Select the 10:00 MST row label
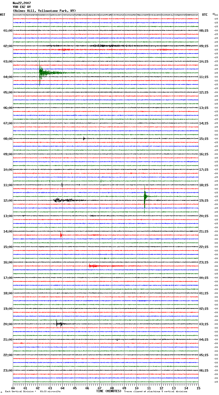219x395 pixels. [x=8, y=170]
